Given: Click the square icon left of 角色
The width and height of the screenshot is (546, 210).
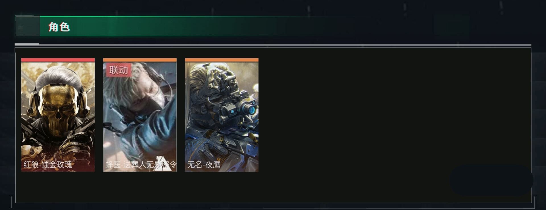Looking at the screenshot, I should pyautogui.click(x=28, y=26).
